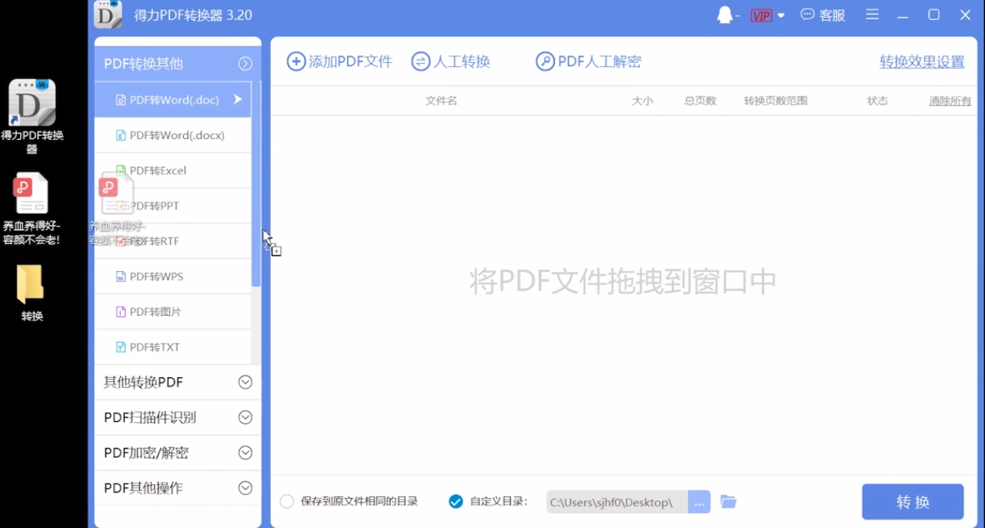The width and height of the screenshot is (985, 528).
Task: Expand the PDF加密/解密 section
Action: tap(245, 453)
